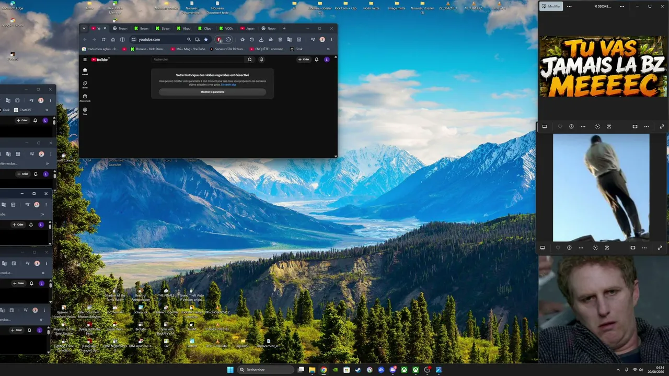Open the Vous section in YouTube sidebar

point(85,110)
